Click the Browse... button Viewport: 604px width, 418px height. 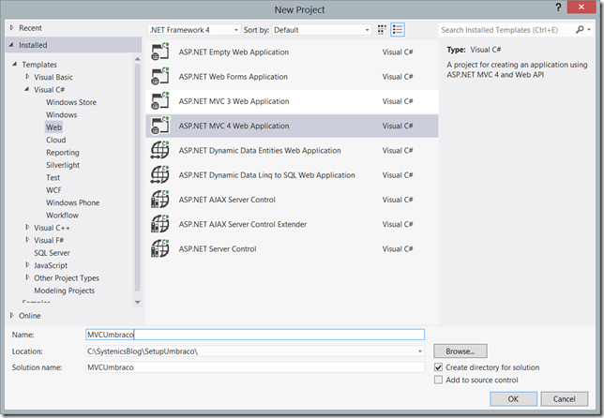[x=461, y=351]
